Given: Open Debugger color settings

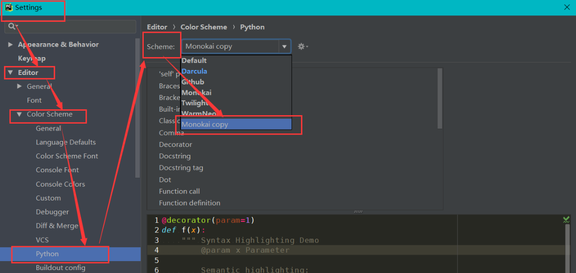Looking at the screenshot, I should (x=52, y=212).
